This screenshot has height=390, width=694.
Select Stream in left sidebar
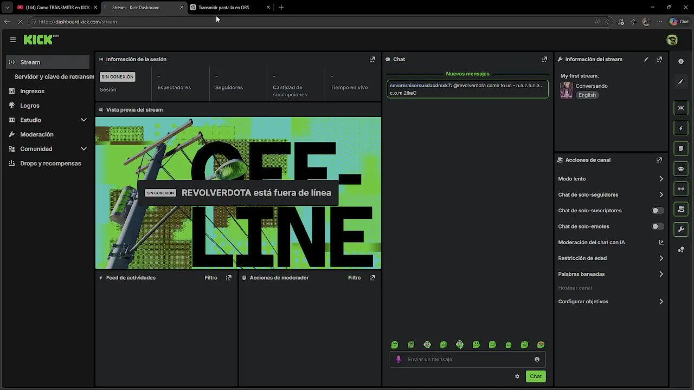click(x=48, y=62)
